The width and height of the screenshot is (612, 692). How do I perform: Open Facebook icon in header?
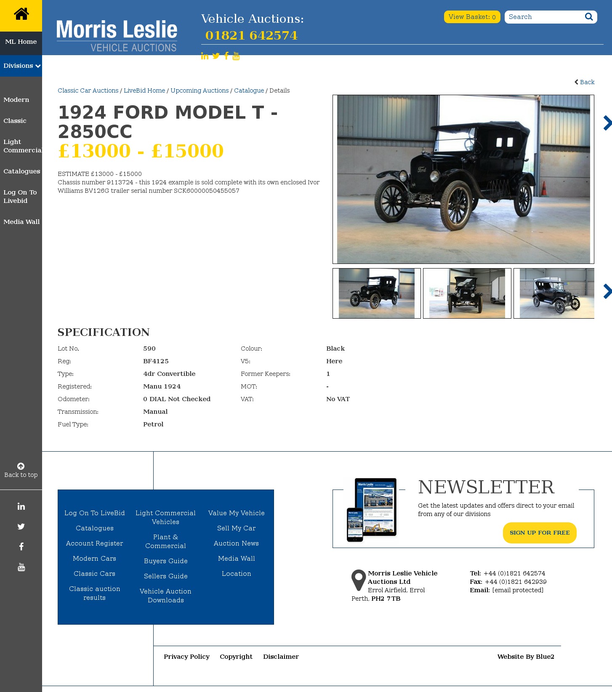click(x=226, y=56)
